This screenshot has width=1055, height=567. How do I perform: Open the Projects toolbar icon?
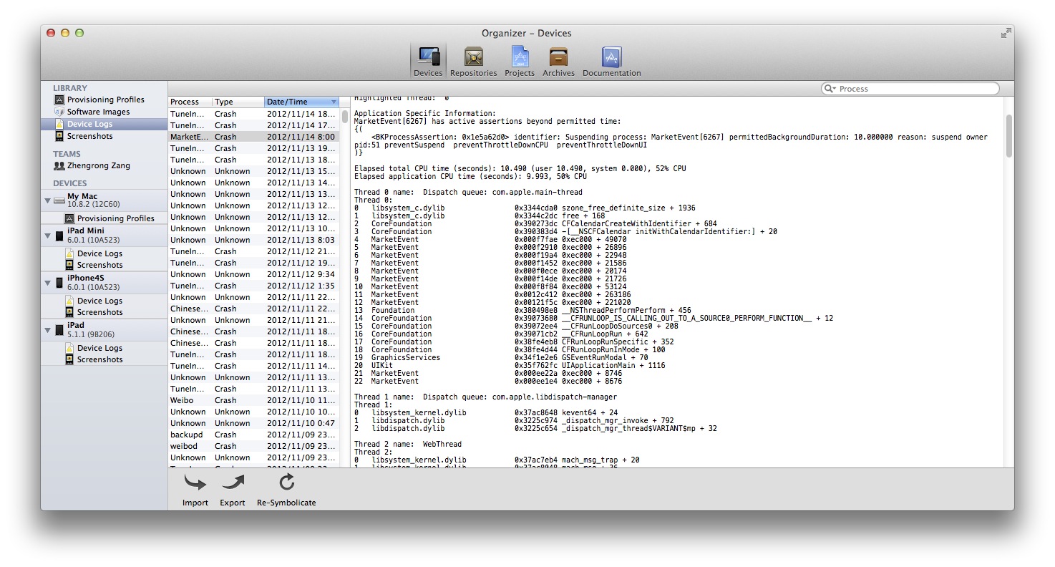(520, 61)
